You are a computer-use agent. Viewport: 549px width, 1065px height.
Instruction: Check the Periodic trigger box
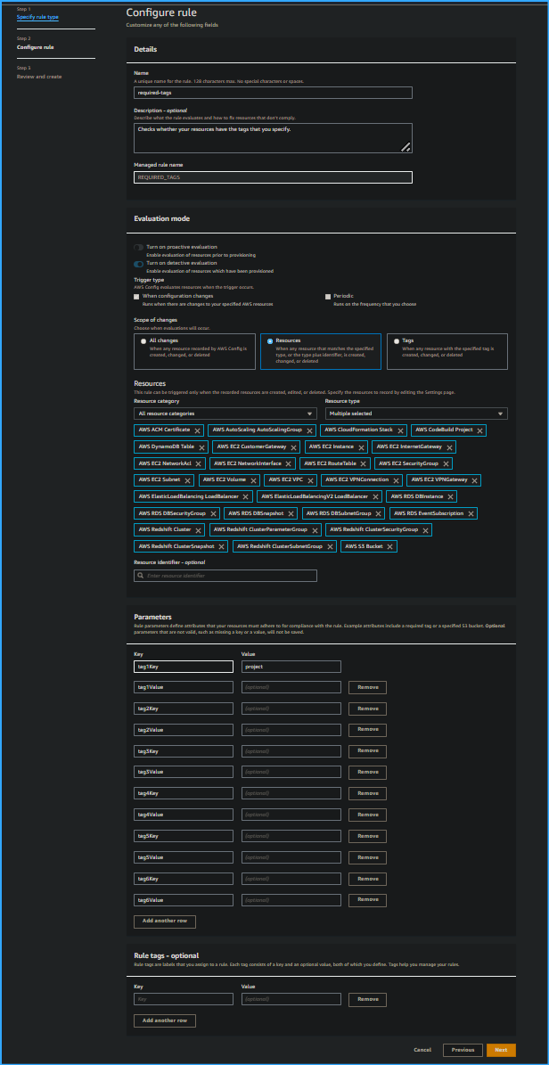coord(328,297)
